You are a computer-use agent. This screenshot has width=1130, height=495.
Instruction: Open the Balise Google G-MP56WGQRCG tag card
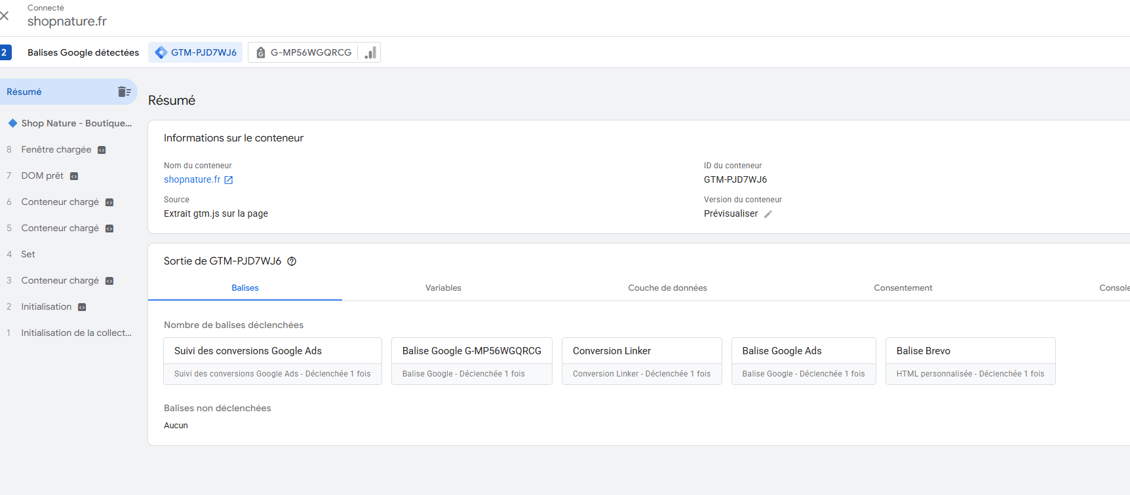pos(472,361)
